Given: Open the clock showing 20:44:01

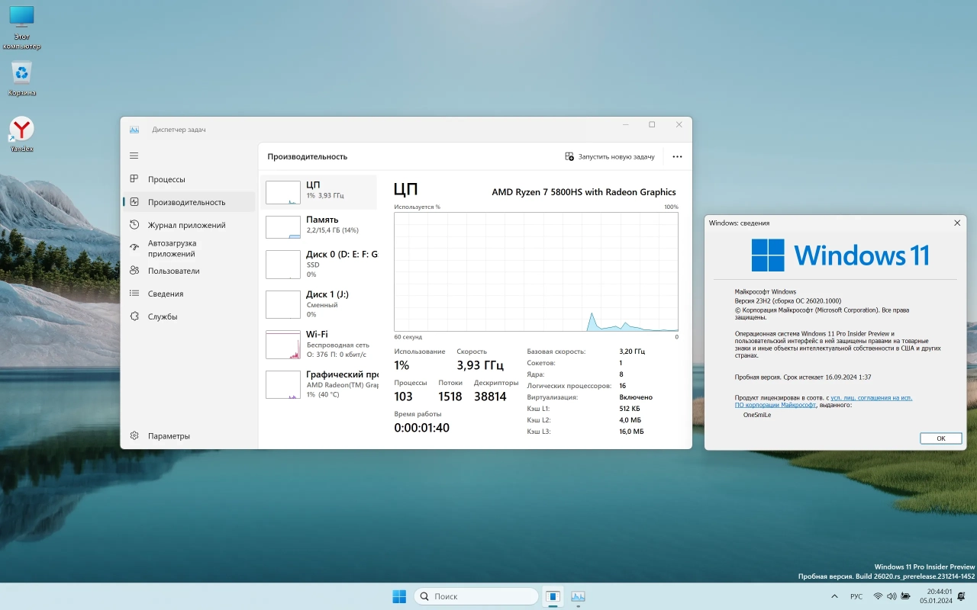Looking at the screenshot, I should tap(936, 596).
